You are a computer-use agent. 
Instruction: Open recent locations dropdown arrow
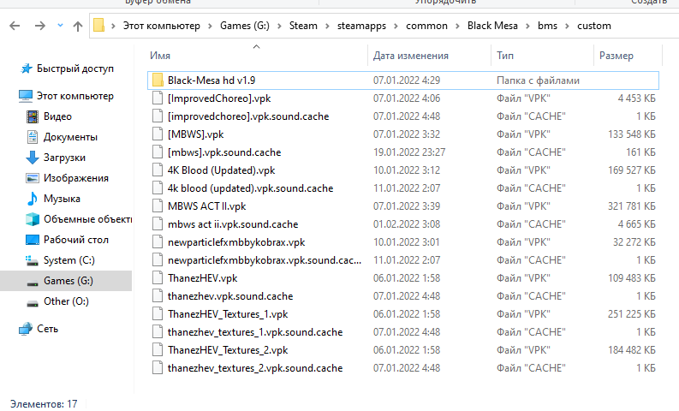[x=60, y=26]
